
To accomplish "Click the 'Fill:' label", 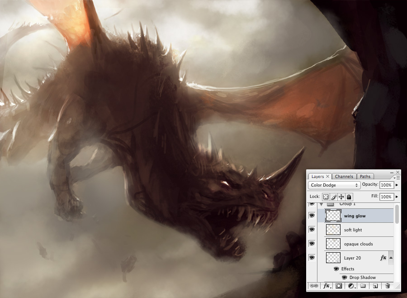I will tap(374, 196).
